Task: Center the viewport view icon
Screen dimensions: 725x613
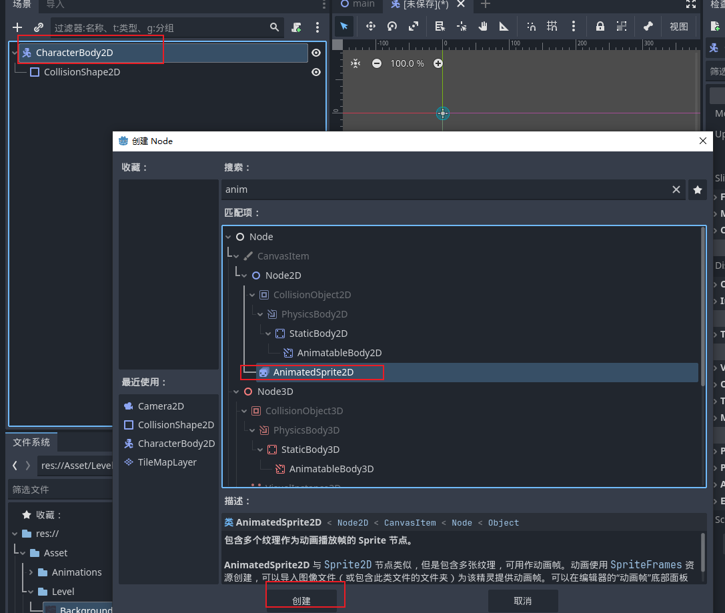Action: coord(355,63)
